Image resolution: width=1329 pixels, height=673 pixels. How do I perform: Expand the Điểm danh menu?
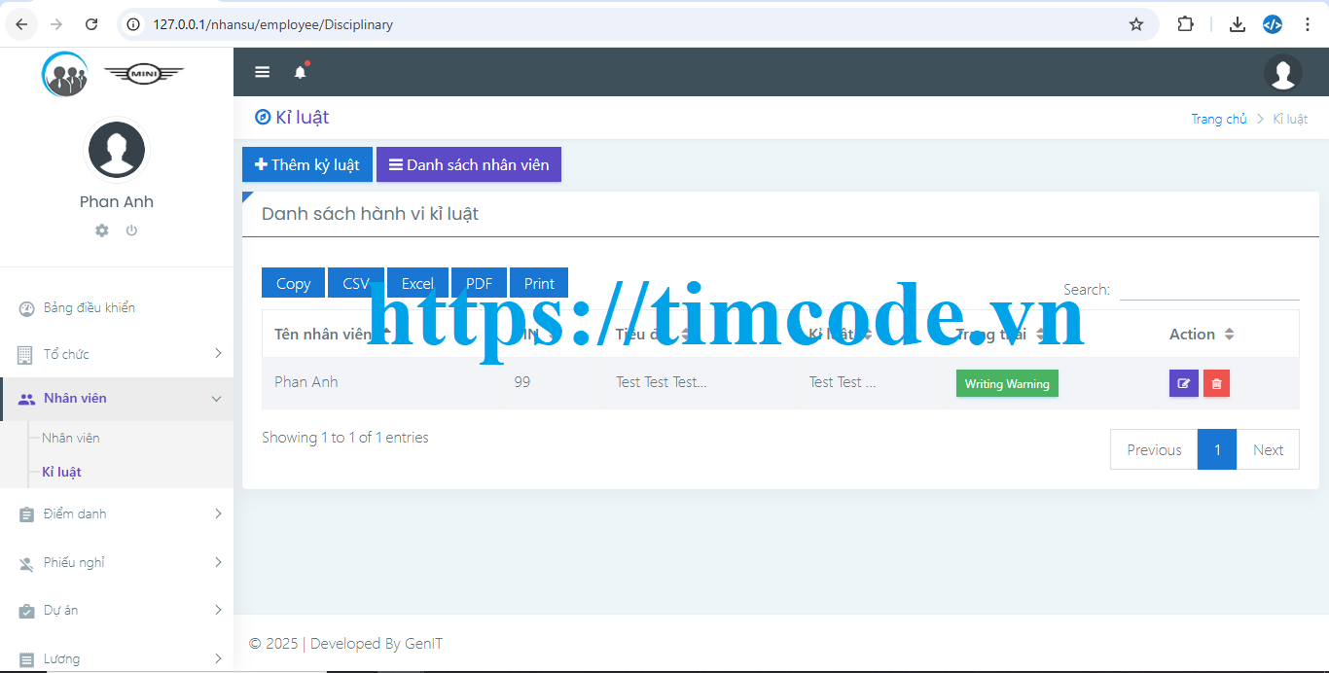coord(117,514)
